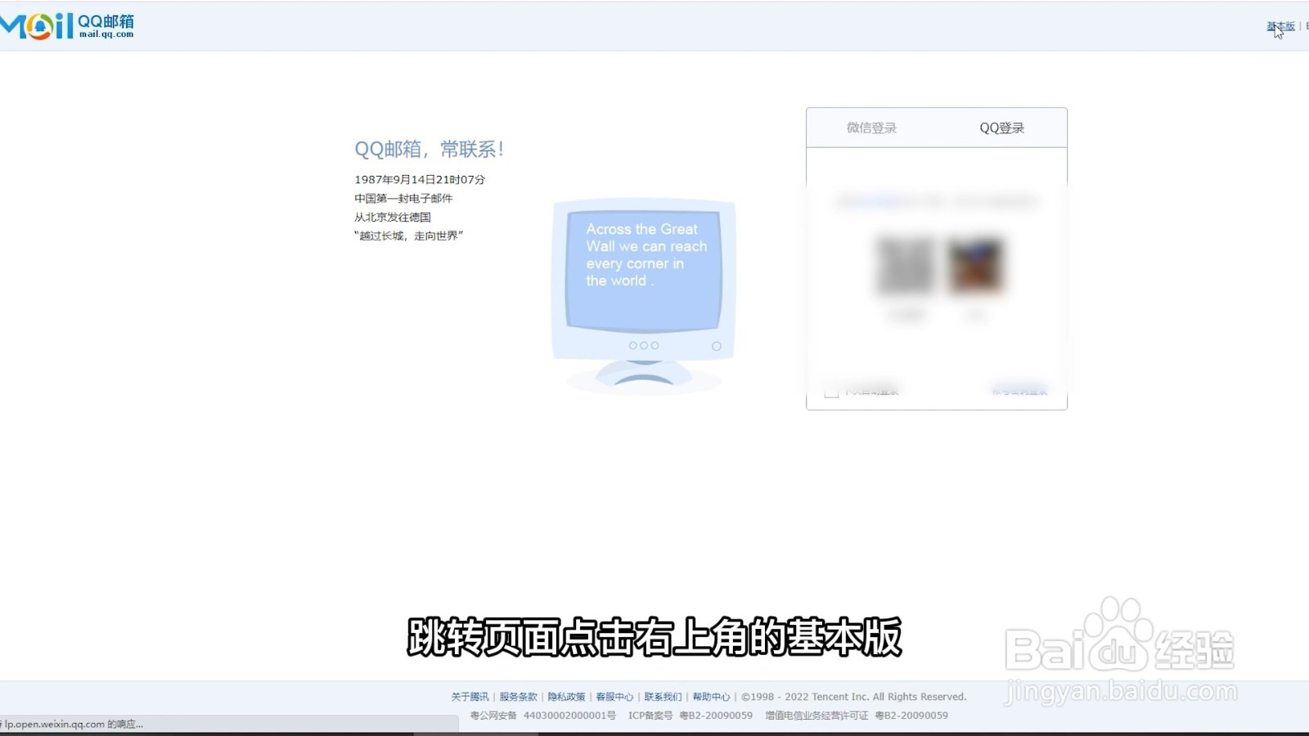Open the 联系我们 footer link
This screenshot has width=1309, height=736.
(663, 697)
